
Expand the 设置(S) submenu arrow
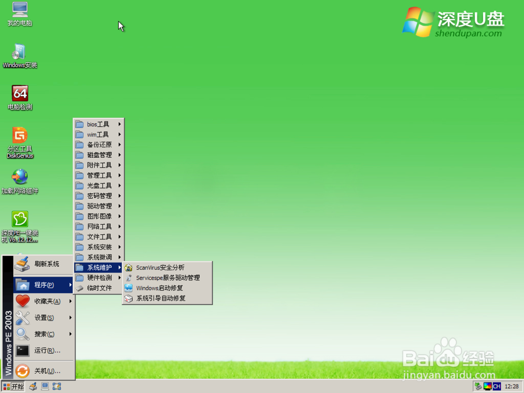(x=70, y=318)
